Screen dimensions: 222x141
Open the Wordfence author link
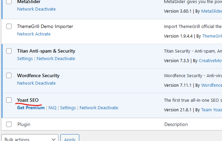(211, 85)
